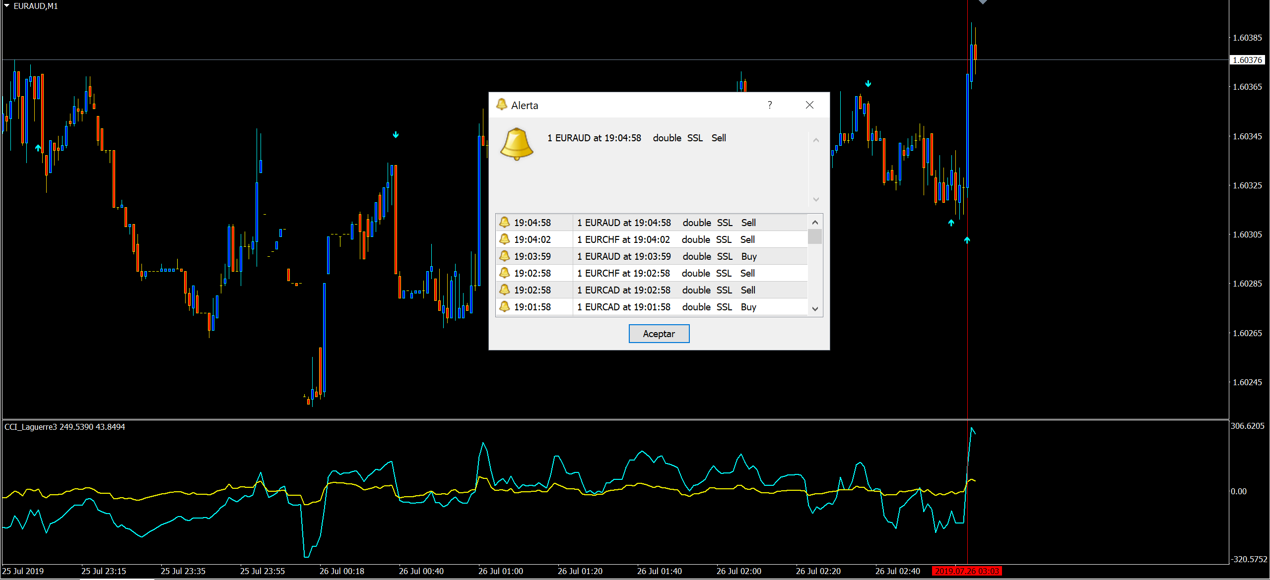Click bell icon of 19:01:58 alert row
Screen dimensions: 1270x580
[504, 306]
